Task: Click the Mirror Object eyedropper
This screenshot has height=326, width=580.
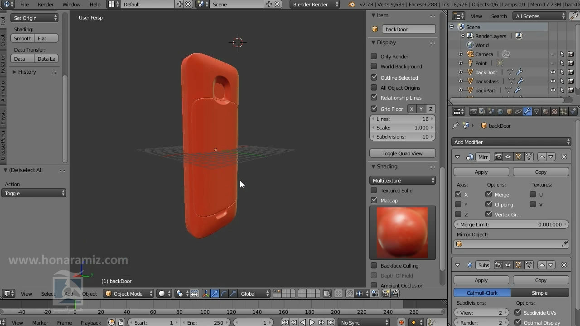Action: click(565, 244)
